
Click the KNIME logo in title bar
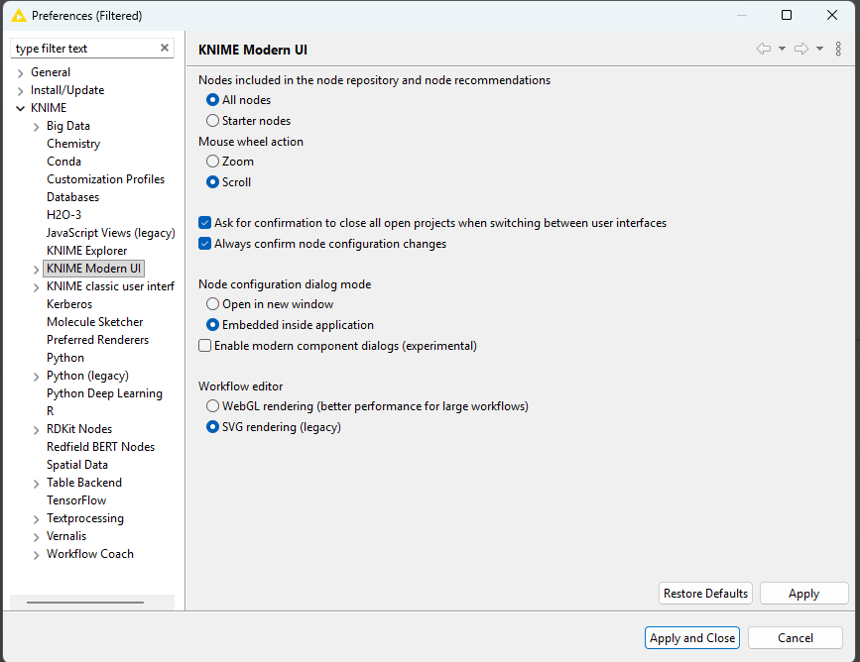(x=18, y=16)
